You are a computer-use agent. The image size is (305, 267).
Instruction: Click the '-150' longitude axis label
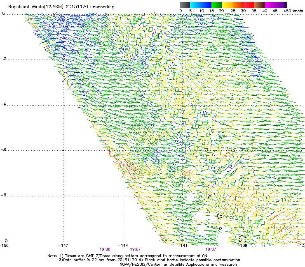4,246
